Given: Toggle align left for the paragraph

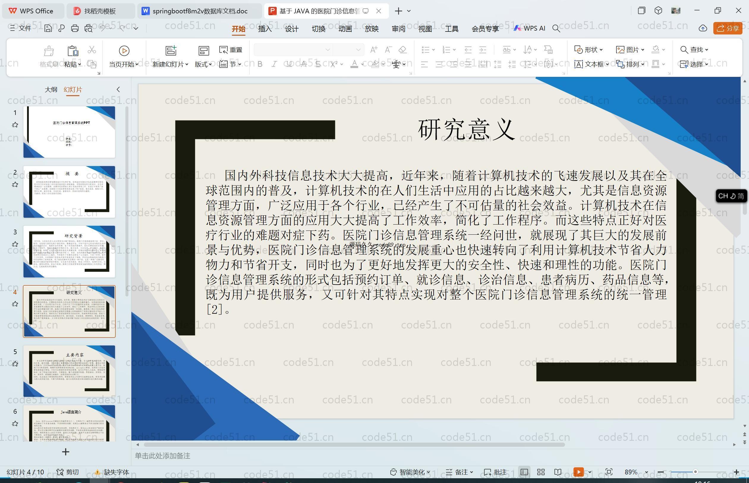Looking at the screenshot, I should [x=424, y=65].
